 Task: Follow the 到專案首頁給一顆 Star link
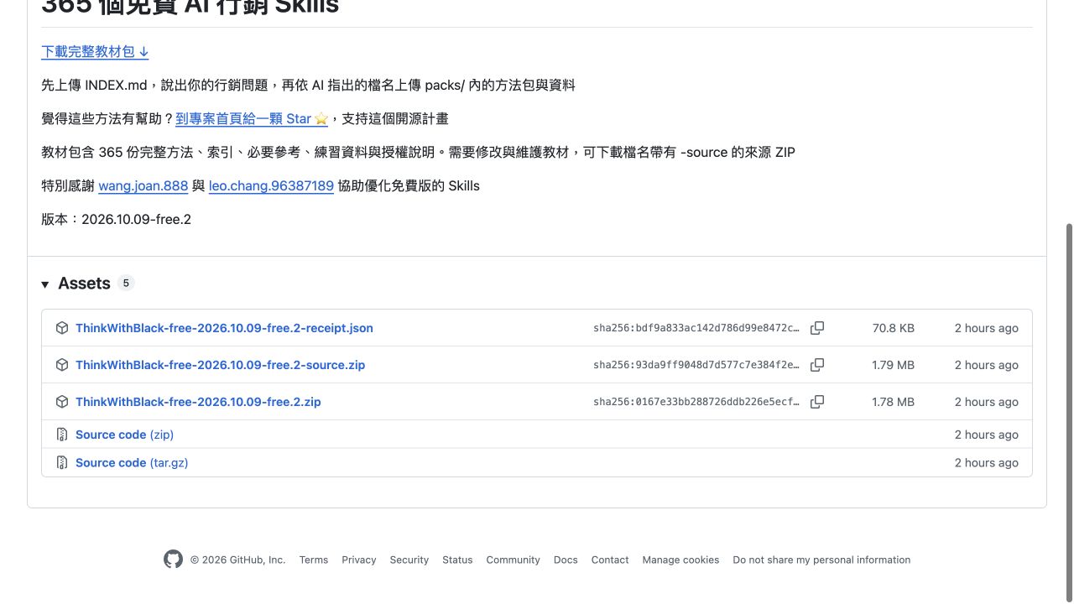252,118
